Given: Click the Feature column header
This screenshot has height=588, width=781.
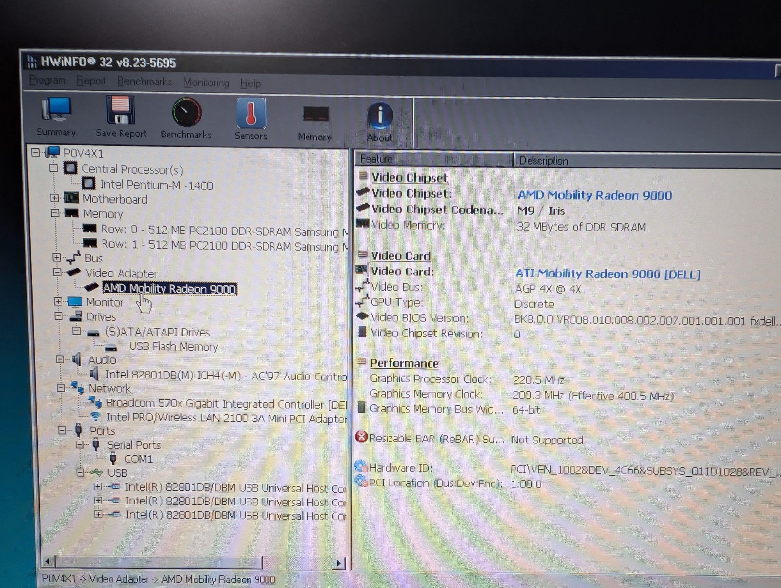Looking at the screenshot, I should click(x=434, y=159).
